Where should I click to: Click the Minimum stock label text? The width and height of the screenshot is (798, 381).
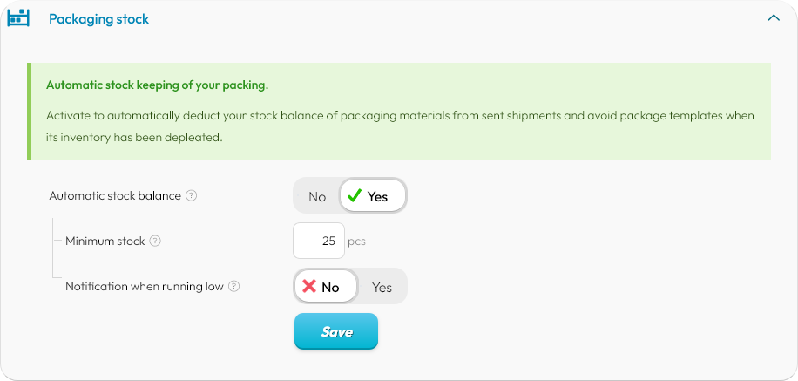pos(105,241)
